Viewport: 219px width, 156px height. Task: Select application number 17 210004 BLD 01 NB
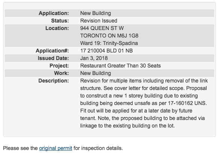(x=106, y=51)
